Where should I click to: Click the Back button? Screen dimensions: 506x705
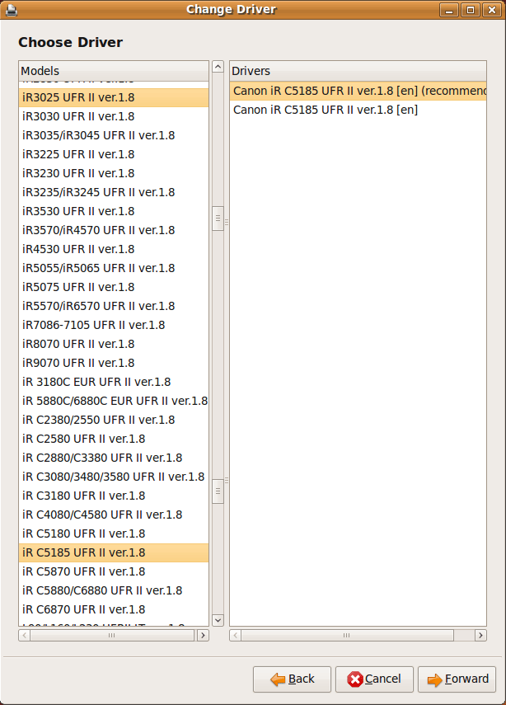[x=292, y=679]
